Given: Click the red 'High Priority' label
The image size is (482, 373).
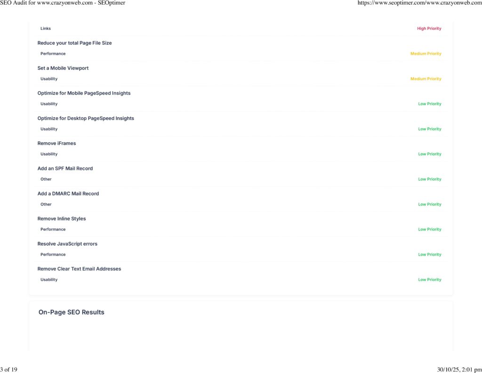Looking at the screenshot, I should pyautogui.click(x=429, y=29).
